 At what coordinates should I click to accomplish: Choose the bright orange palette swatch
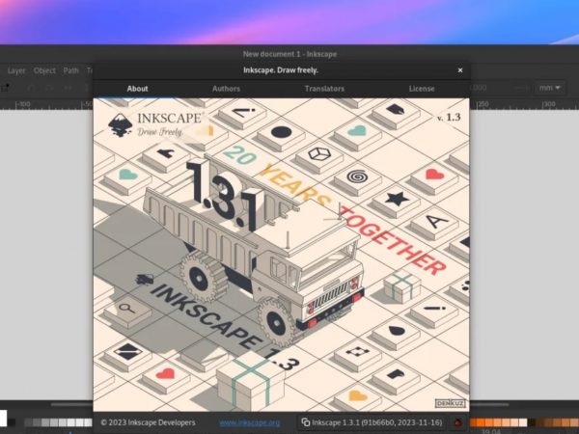coord(481,422)
